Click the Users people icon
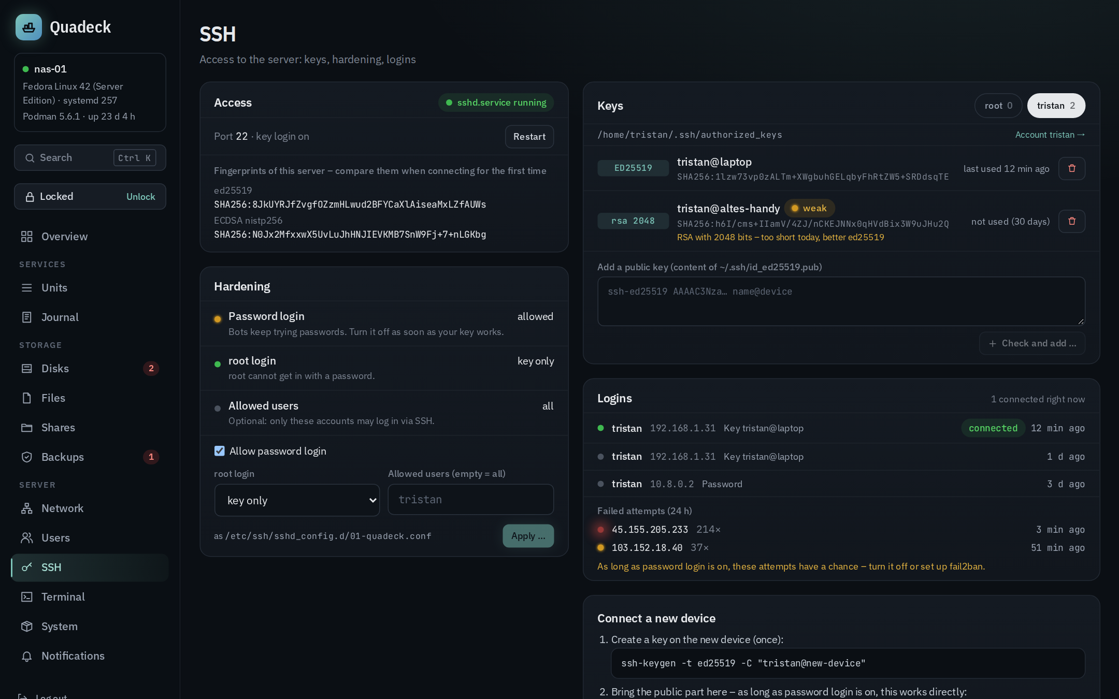Image resolution: width=1119 pixels, height=699 pixels. [27, 538]
